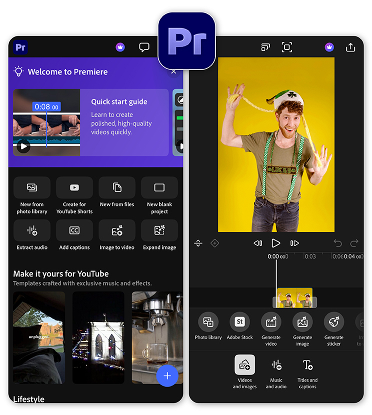Open Photo library source

point(208,326)
